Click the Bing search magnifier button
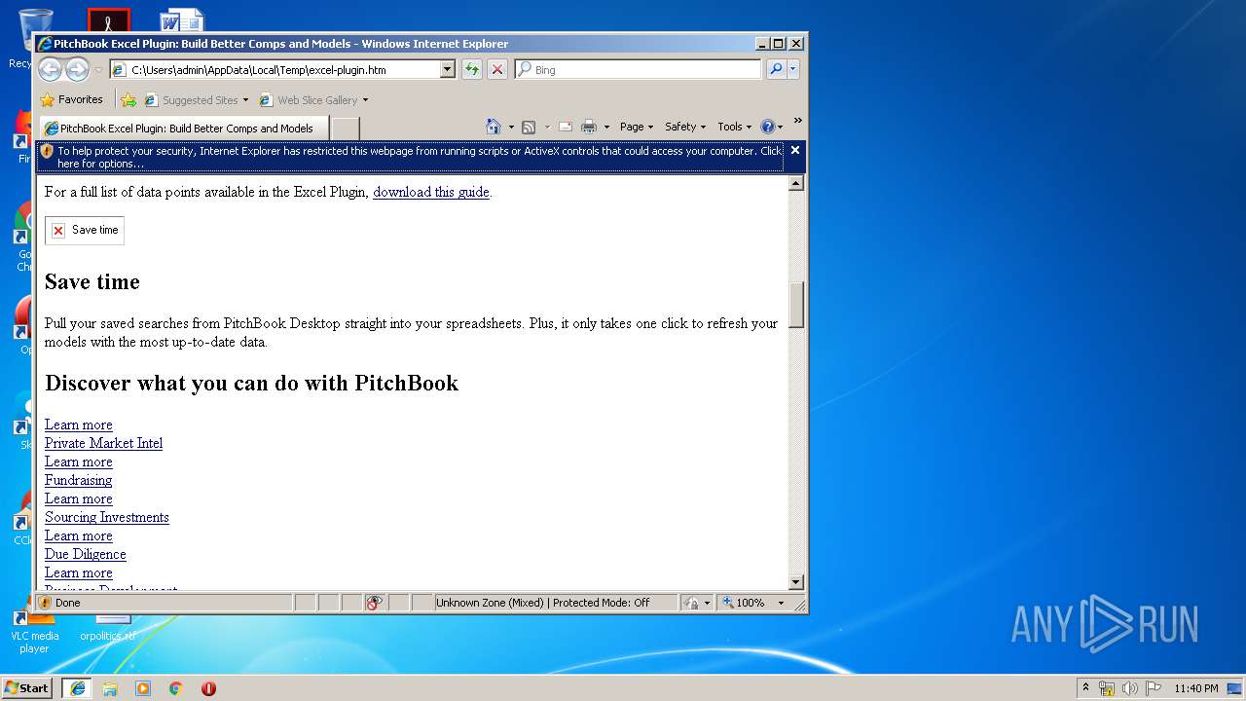 (776, 69)
